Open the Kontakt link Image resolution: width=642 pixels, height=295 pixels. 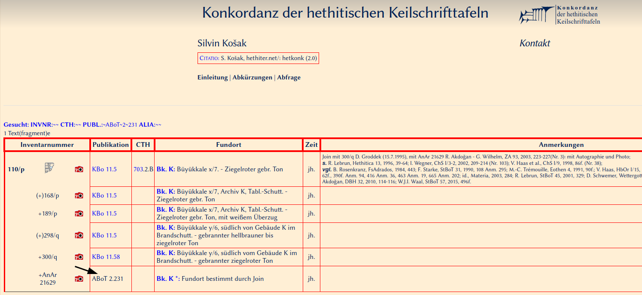[535, 43]
